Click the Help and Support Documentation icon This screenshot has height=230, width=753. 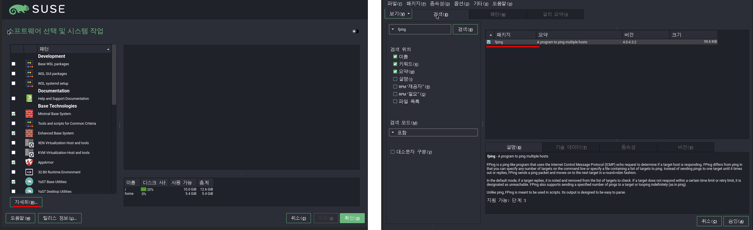pos(29,98)
